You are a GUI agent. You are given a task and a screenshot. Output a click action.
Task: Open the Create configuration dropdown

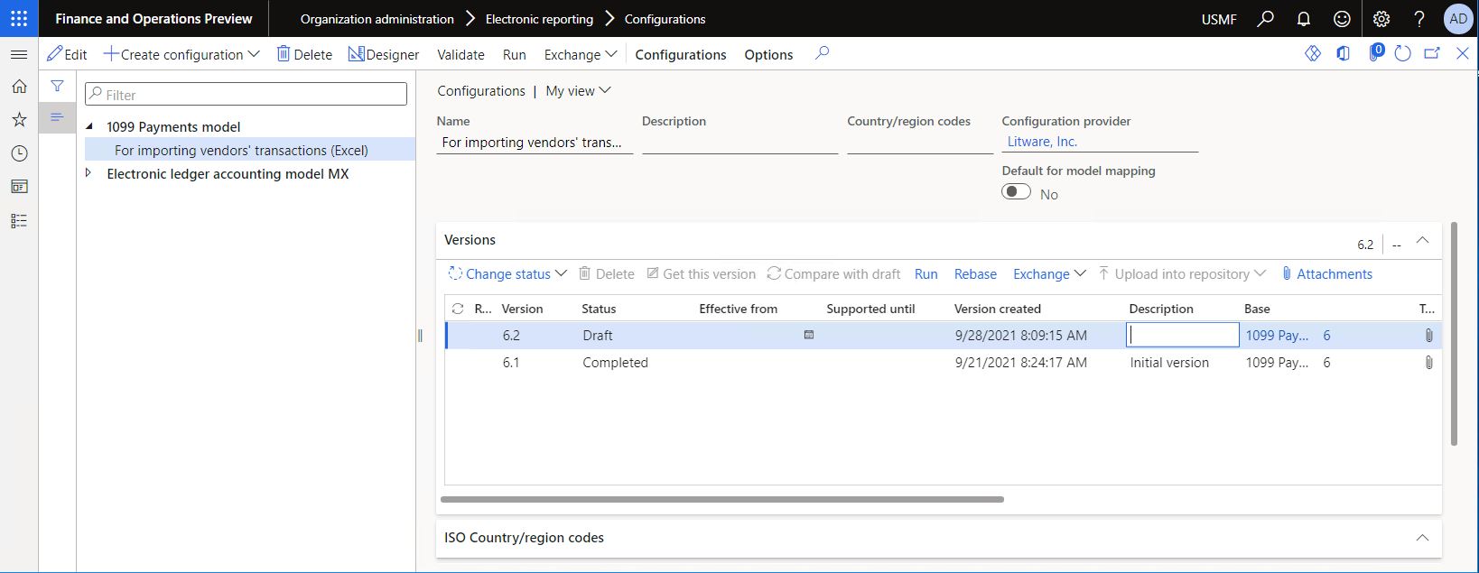[x=181, y=54]
